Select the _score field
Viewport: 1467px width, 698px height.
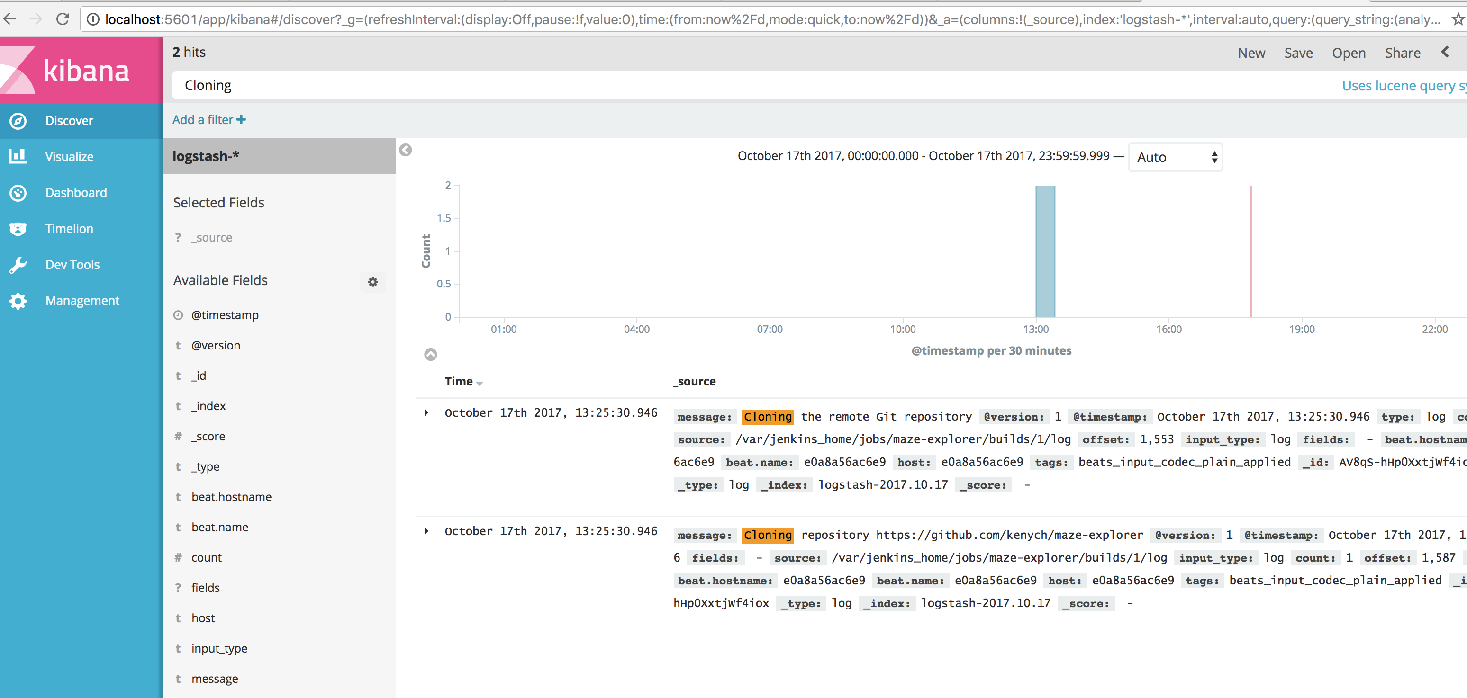point(208,436)
